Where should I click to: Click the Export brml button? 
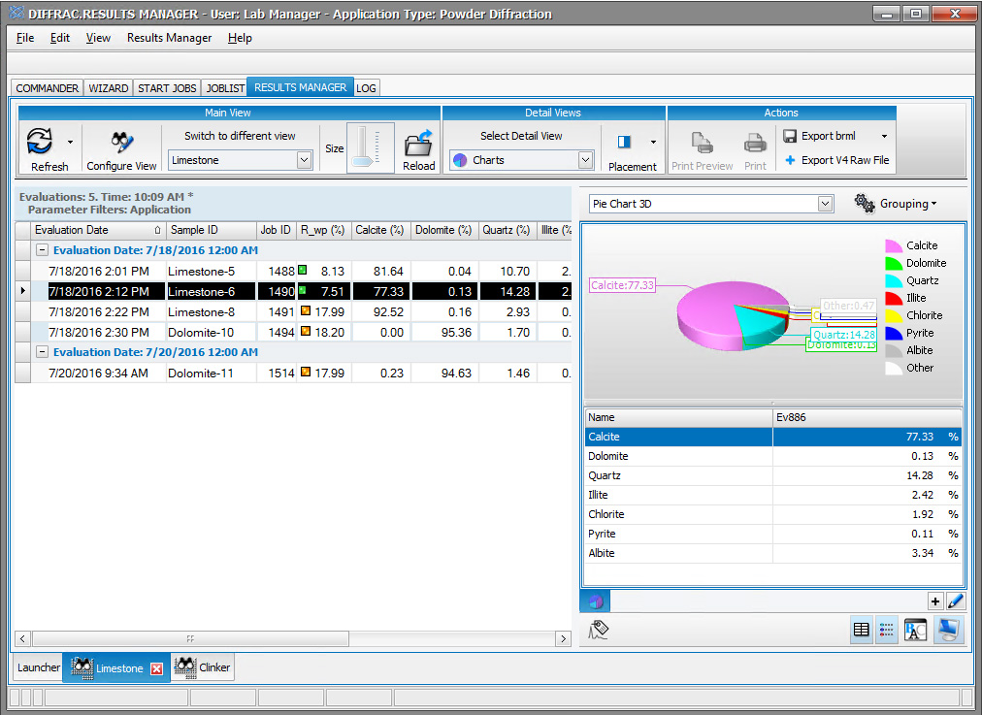[828, 136]
